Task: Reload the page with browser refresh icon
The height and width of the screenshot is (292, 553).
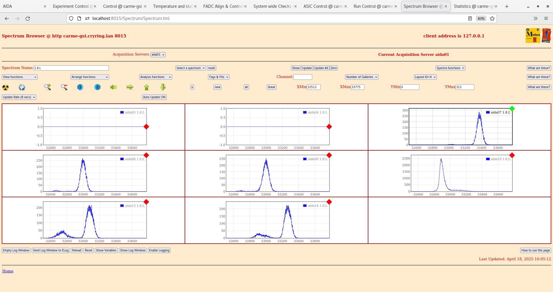Action: coord(28,18)
